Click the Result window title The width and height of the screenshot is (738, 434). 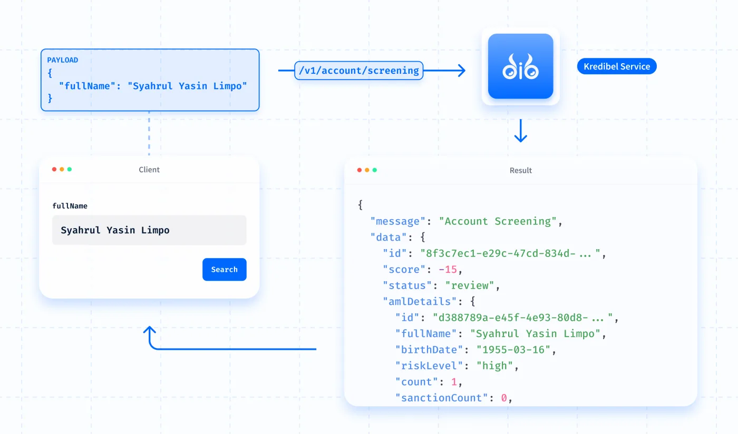[521, 170]
